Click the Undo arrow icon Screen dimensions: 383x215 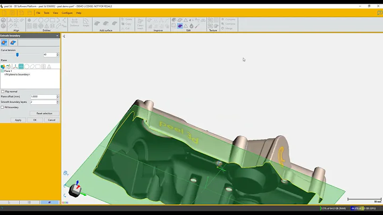3,21
